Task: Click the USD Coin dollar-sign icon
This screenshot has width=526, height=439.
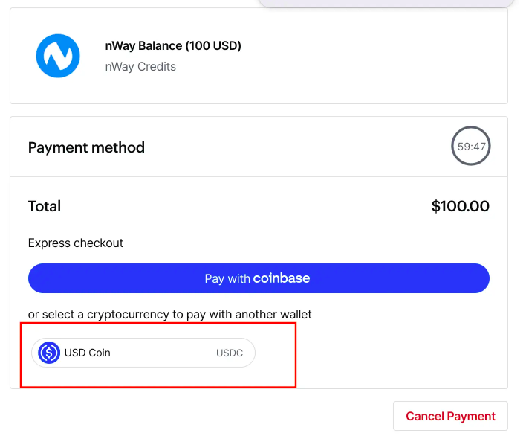Action: 49,353
